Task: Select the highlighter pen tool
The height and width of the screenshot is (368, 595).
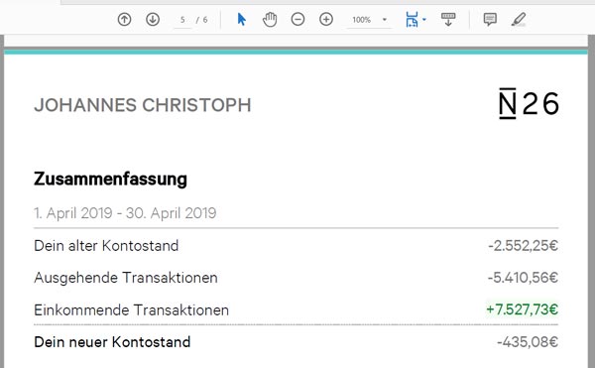Action: 519,20
